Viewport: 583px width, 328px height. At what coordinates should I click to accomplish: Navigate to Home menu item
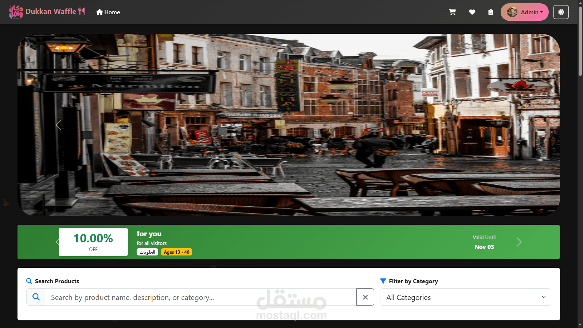(108, 12)
